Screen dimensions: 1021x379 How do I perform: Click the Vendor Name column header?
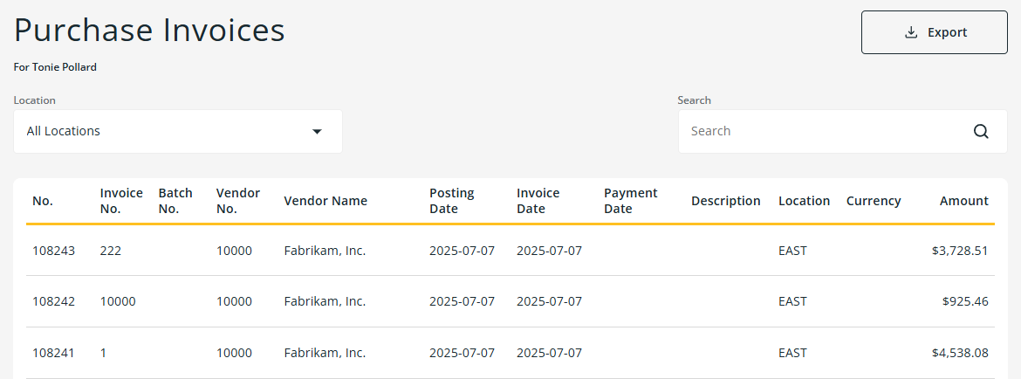pos(325,201)
